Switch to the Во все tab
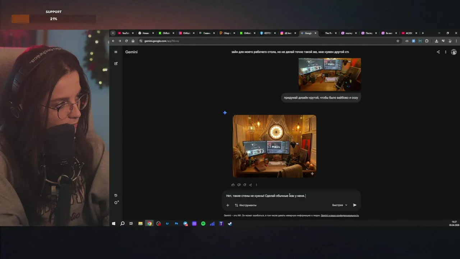The image size is (460, 259). tap(389, 33)
